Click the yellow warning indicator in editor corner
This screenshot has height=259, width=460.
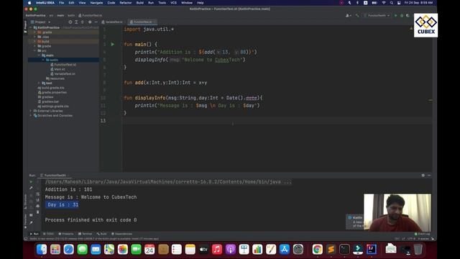pyautogui.click(x=411, y=29)
